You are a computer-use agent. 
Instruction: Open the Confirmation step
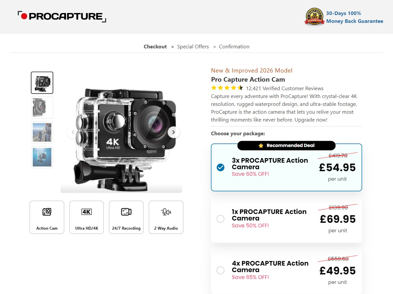pyautogui.click(x=234, y=47)
